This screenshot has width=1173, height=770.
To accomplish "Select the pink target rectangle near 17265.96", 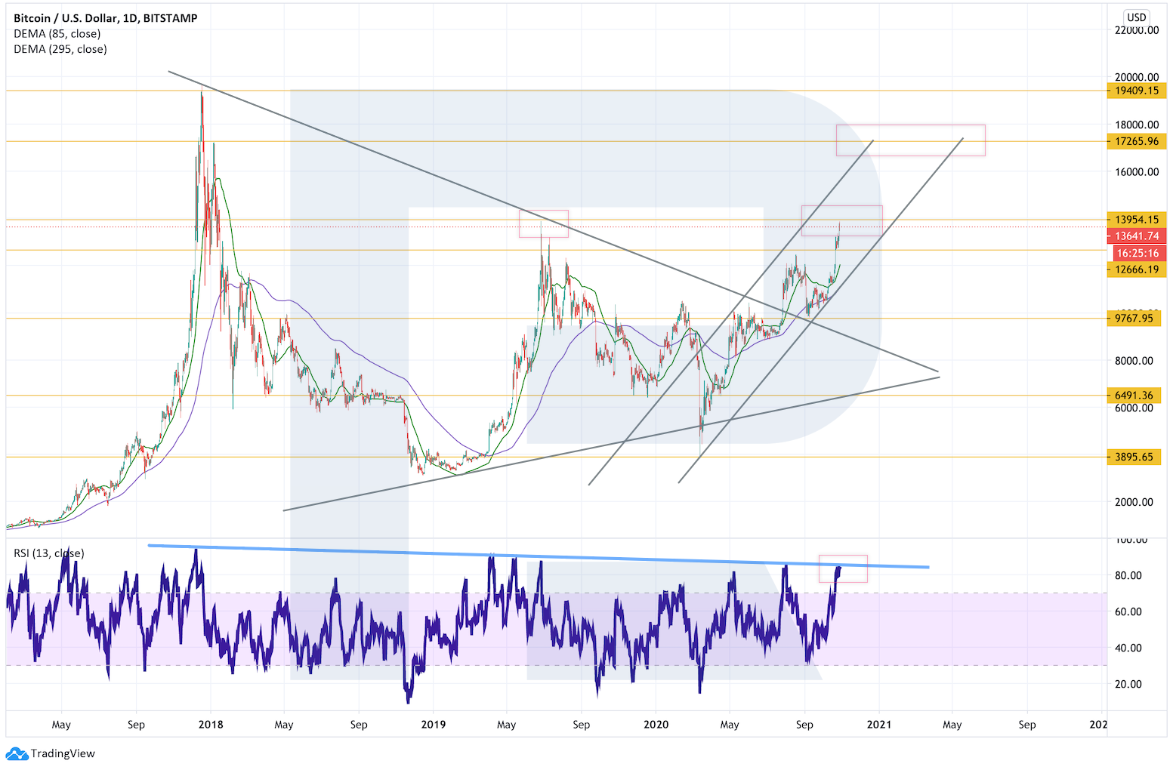I will point(910,140).
